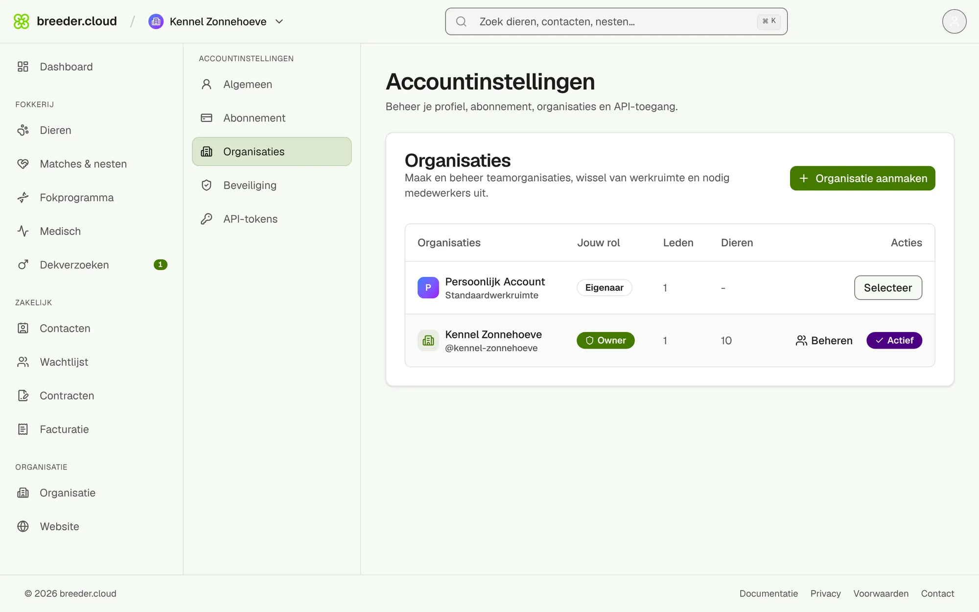Click the Facturatie receipt icon
The image size is (979, 612).
23,429
